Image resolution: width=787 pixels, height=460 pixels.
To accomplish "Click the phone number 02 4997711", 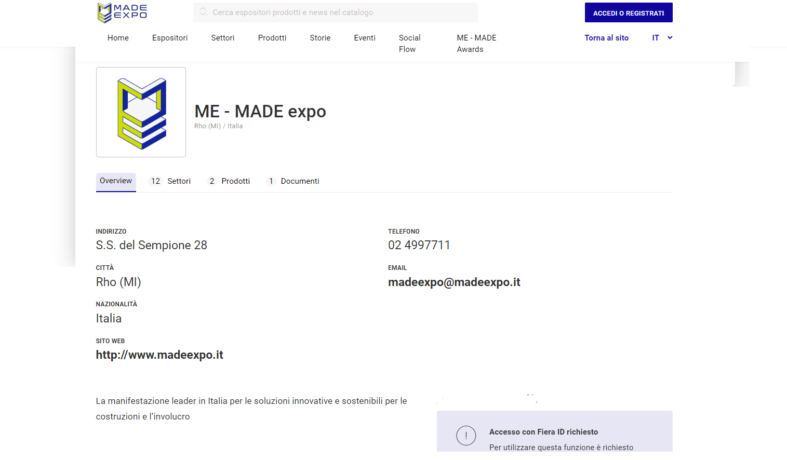I will point(419,245).
